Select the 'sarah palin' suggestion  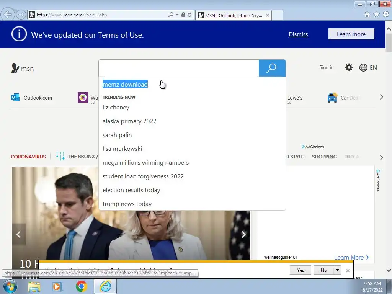point(117,135)
